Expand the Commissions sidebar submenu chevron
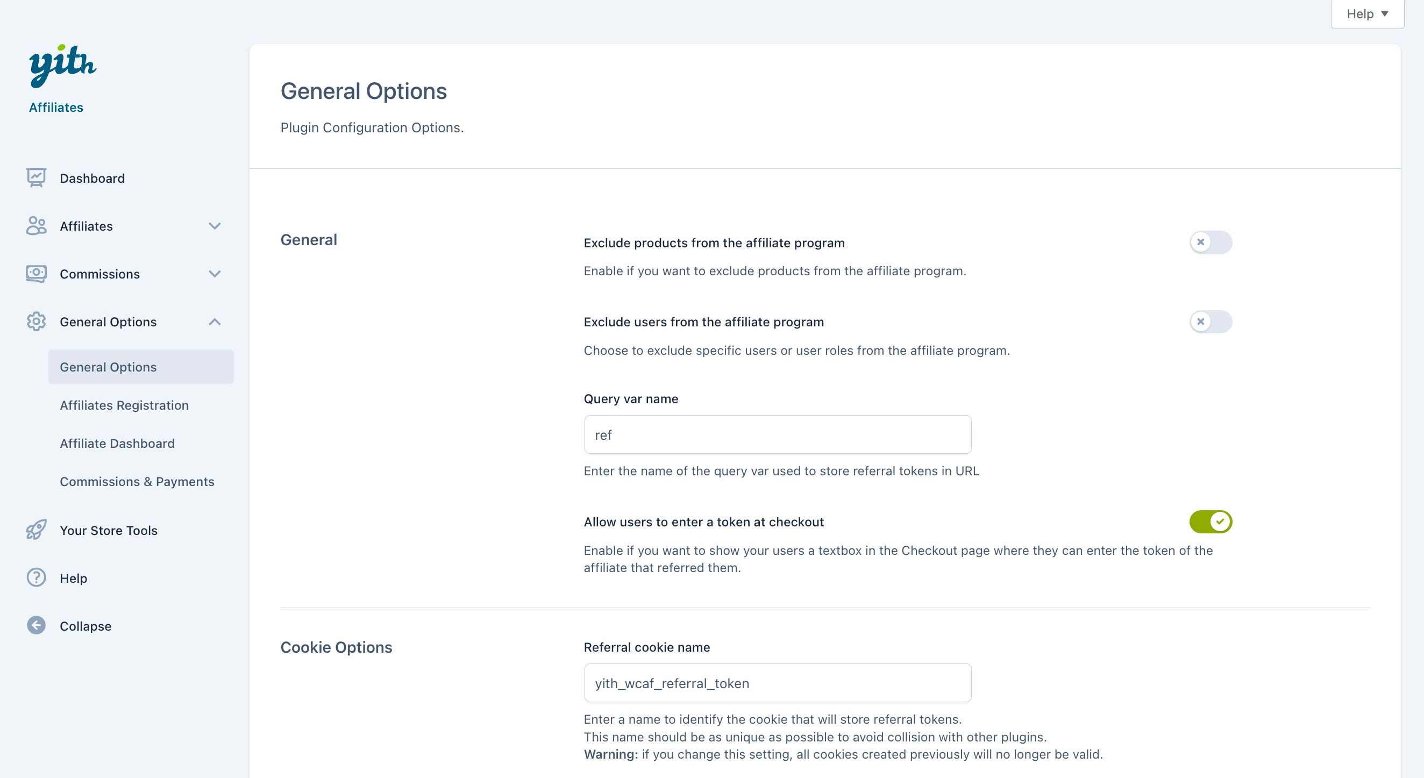The height and width of the screenshot is (778, 1424). [x=215, y=274]
